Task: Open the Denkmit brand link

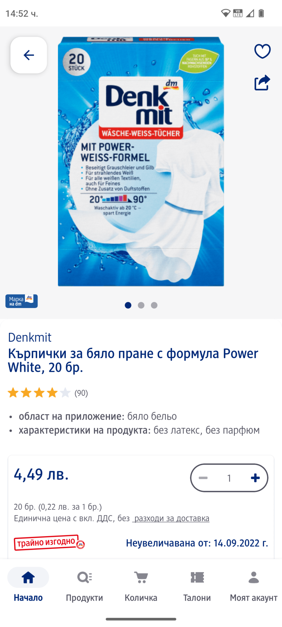Action: tap(30, 337)
